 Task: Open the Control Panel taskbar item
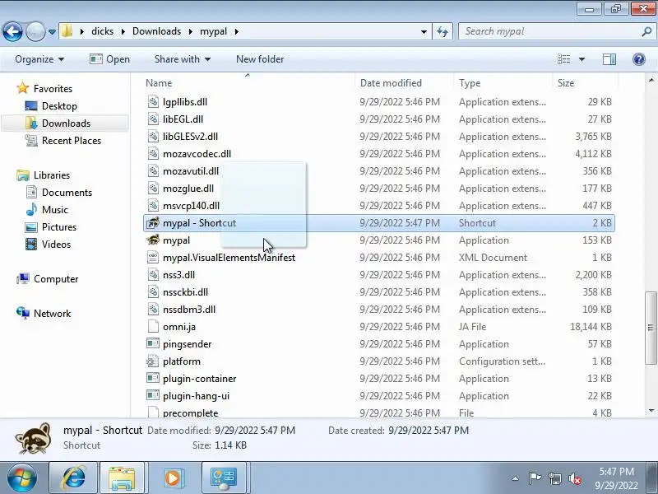[x=224, y=478]
